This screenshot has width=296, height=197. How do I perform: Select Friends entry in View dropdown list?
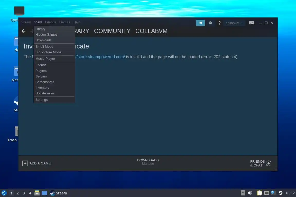point(54,65)
